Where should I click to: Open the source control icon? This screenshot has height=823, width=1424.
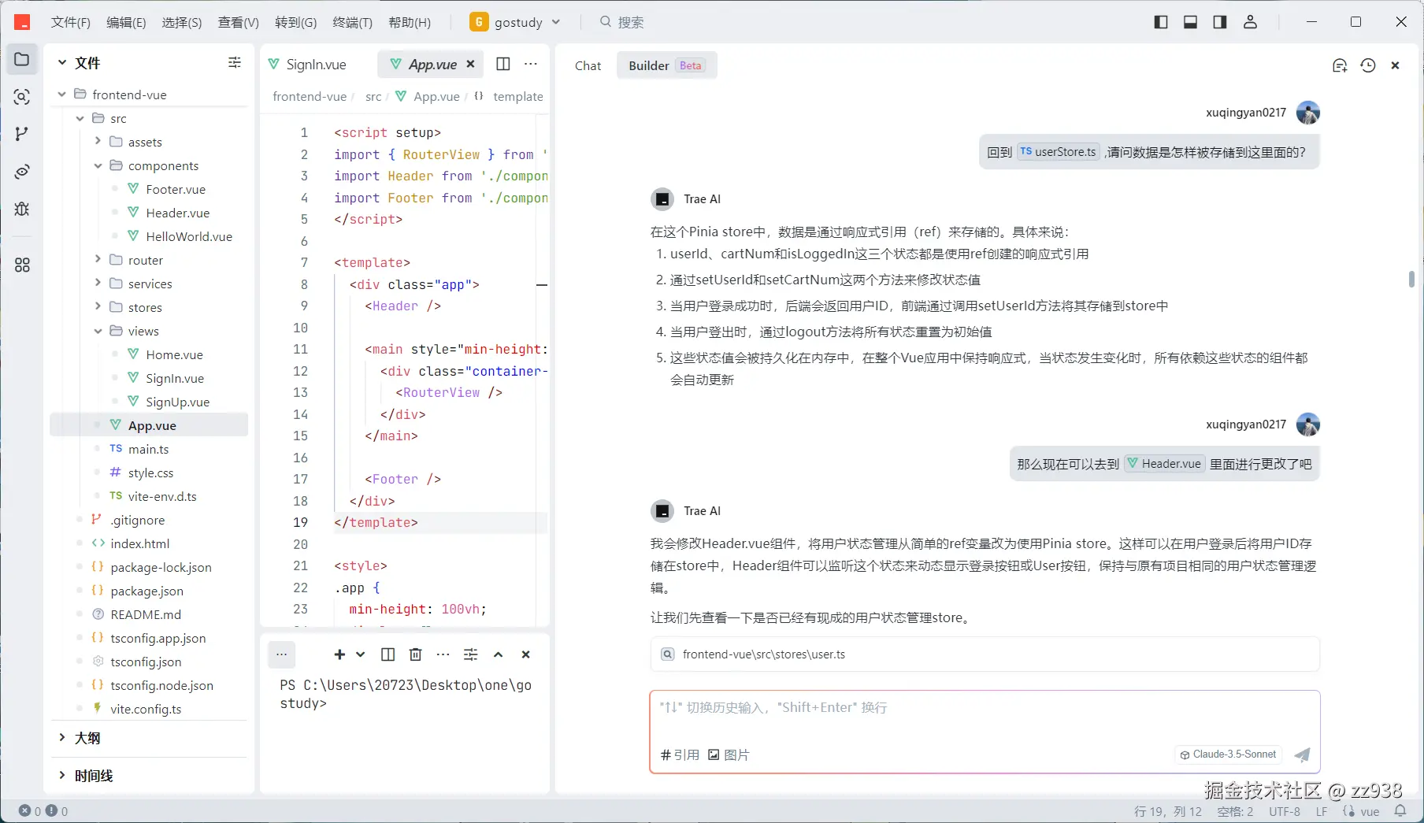click(22, 134)
